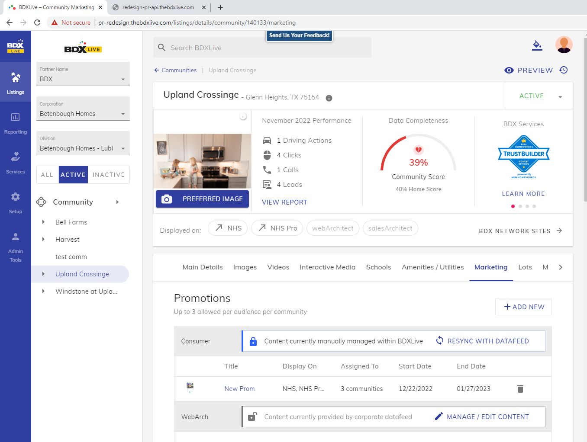The height and width of the screenshot is (442, 587).
Task: Click the info icon next to Glenn Heights address
Action: click(329, 98)
